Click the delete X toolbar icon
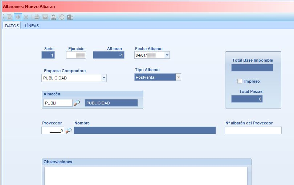294x185 pixels. 26,17
